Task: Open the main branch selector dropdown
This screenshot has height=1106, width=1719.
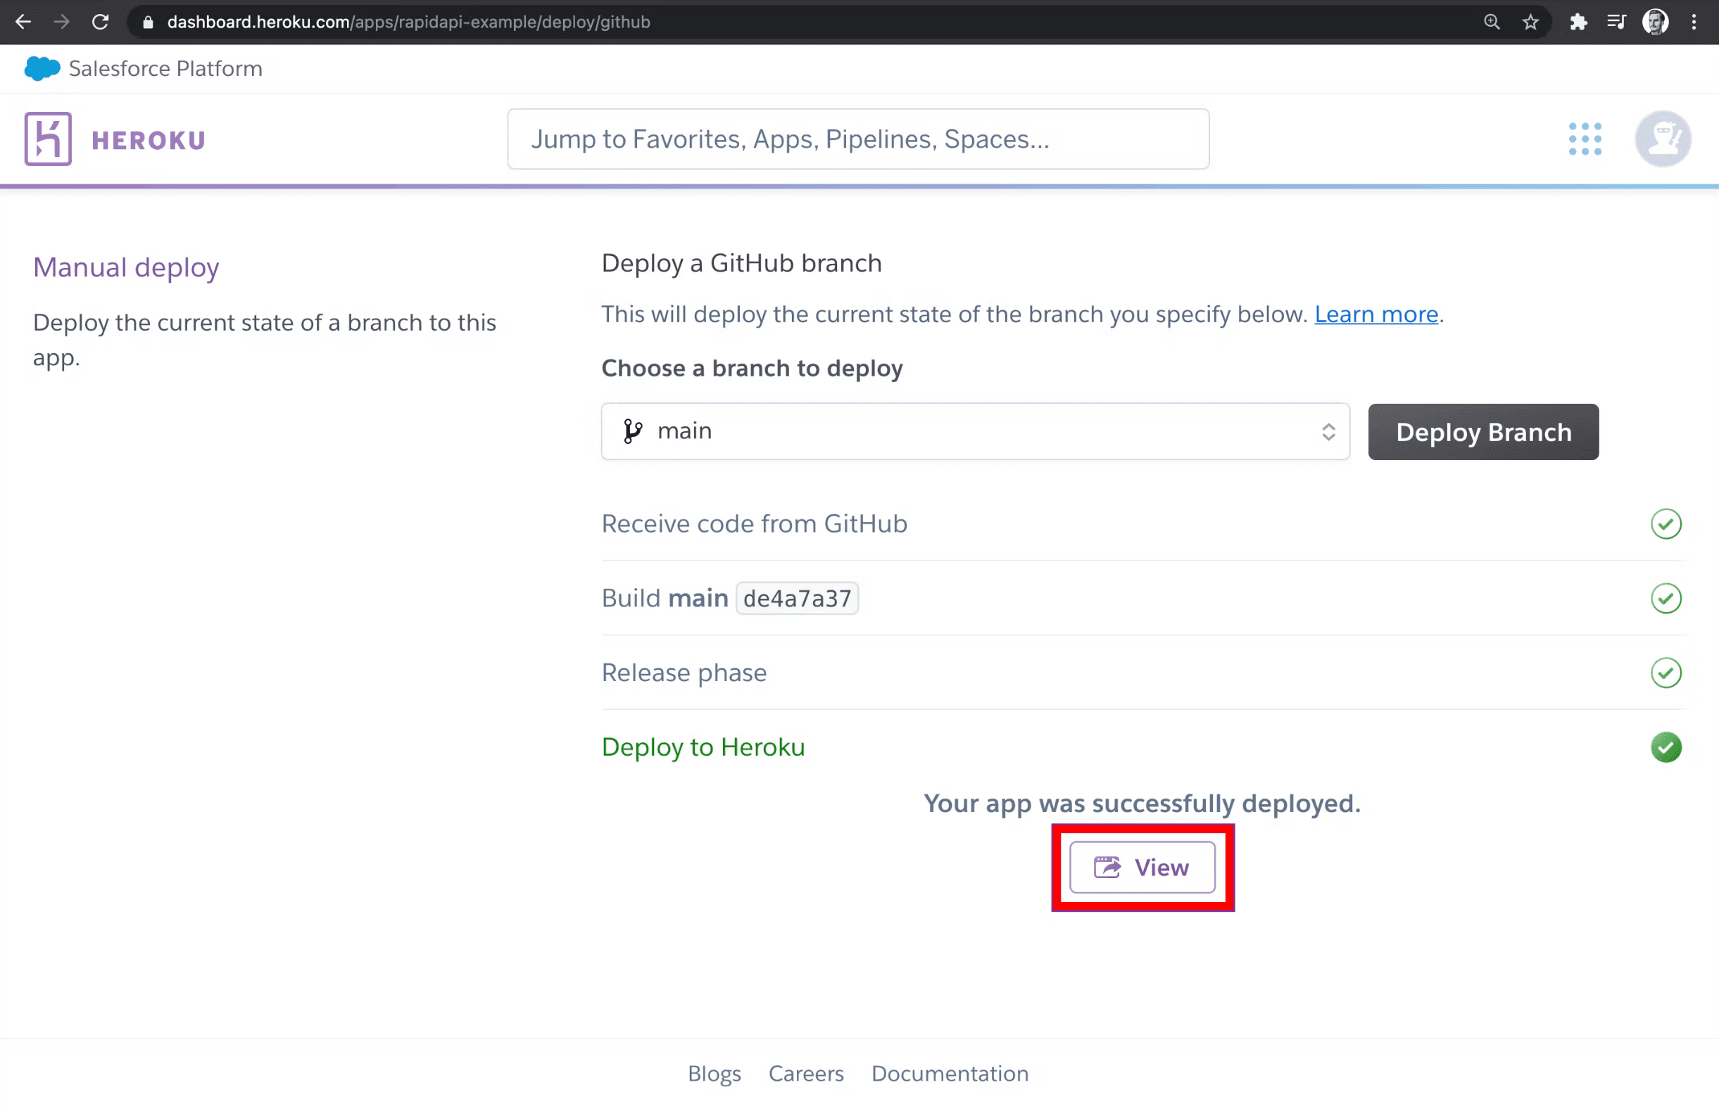Action: pos(975,431)
